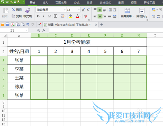
Task: Decrease font size with small A icon
Action: 88,10
